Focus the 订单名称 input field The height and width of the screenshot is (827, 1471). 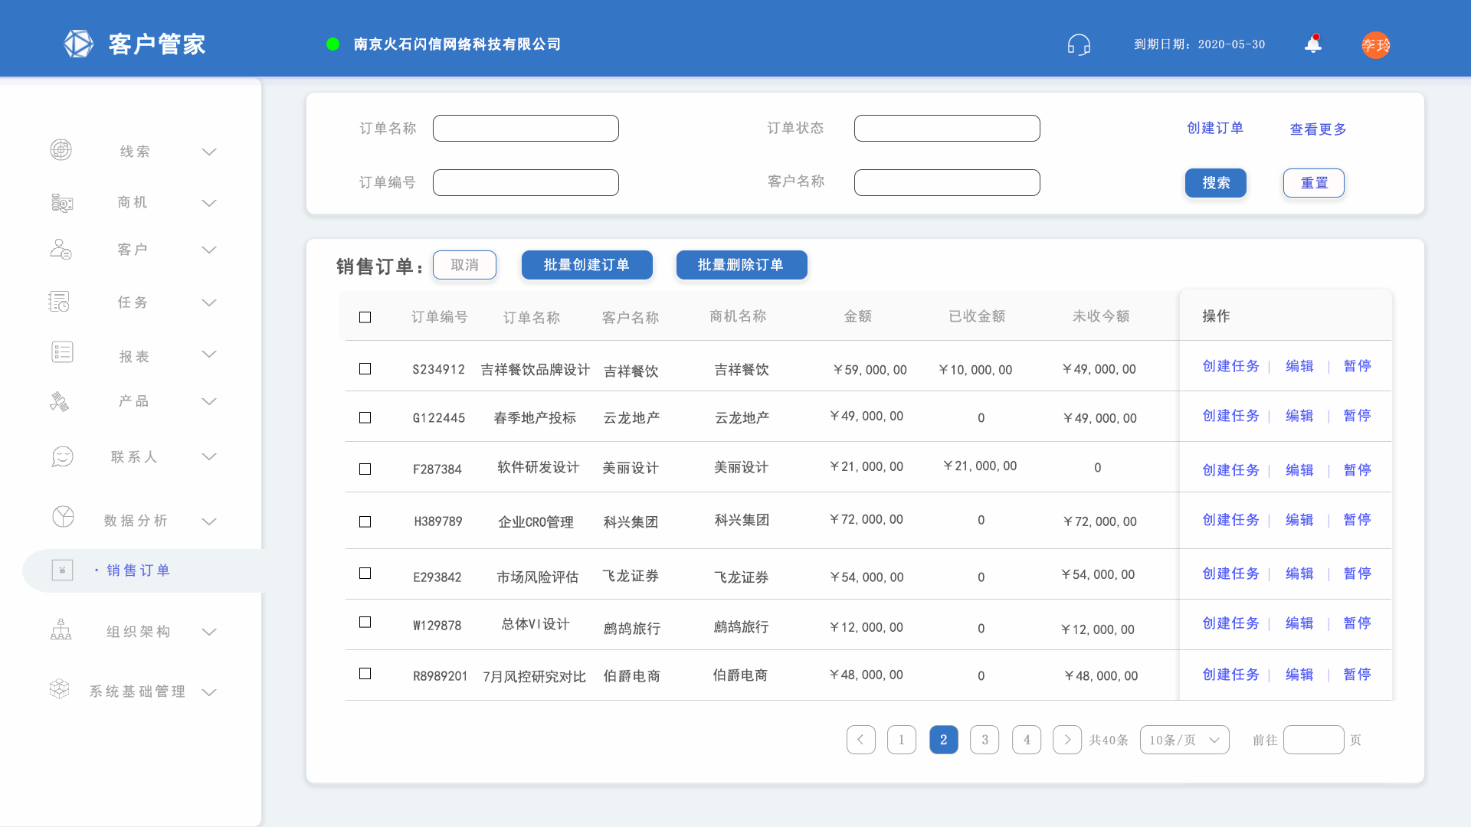click(x=526, y=128)
